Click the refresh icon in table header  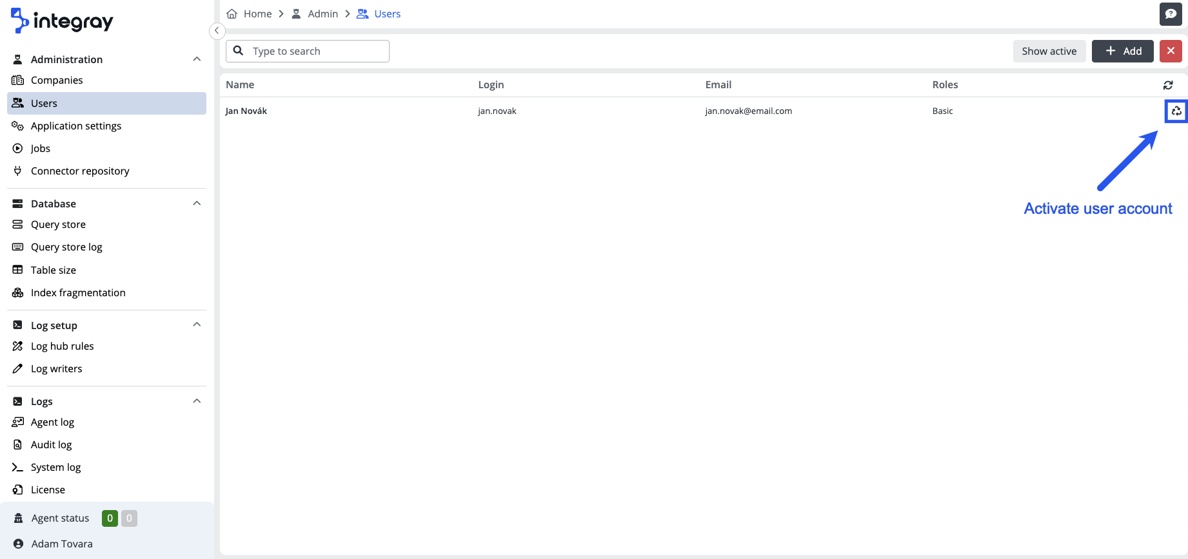(1168, 85)
